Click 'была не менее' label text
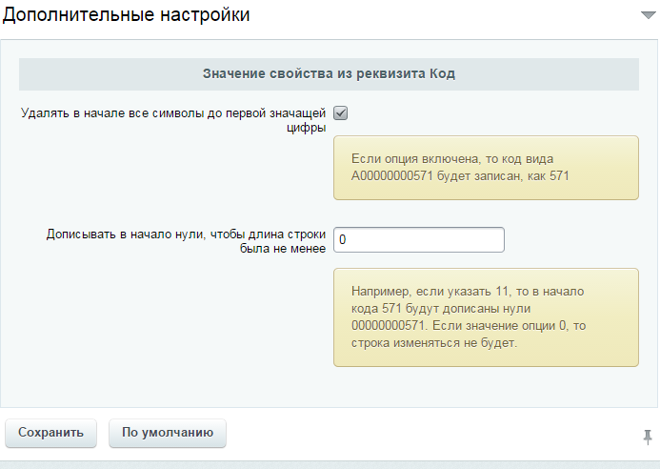This screenshot has width=660, height=469. pos(283,248)
